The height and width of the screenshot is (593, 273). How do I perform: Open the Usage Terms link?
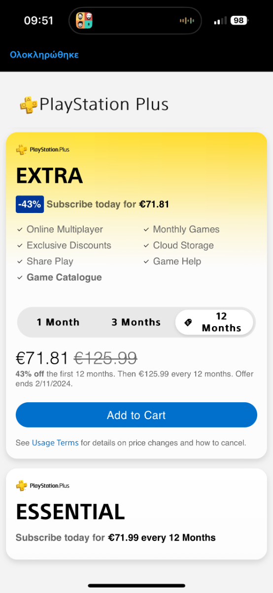tap(55, 443)
